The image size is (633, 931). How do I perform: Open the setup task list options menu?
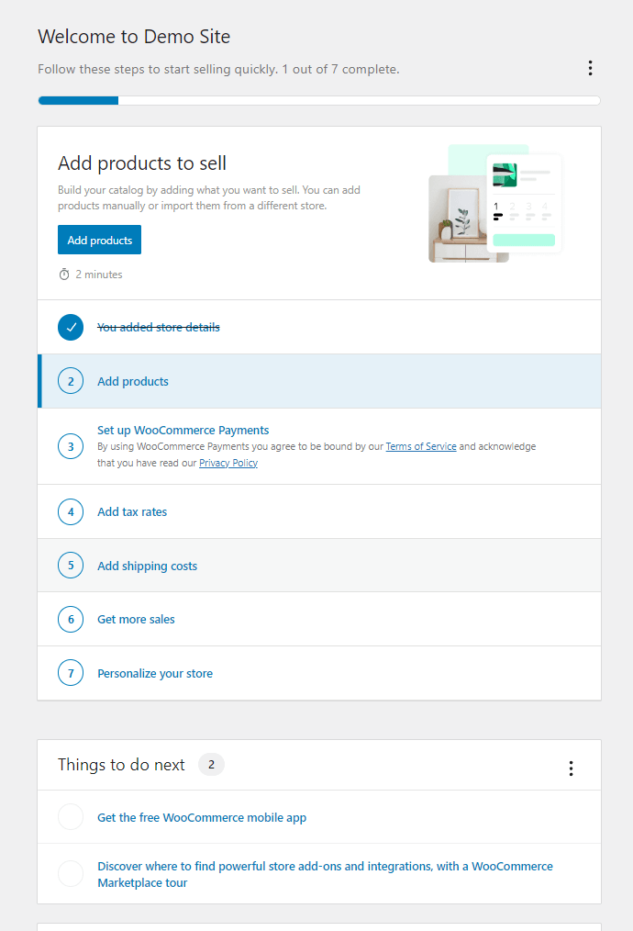[590, 68]
